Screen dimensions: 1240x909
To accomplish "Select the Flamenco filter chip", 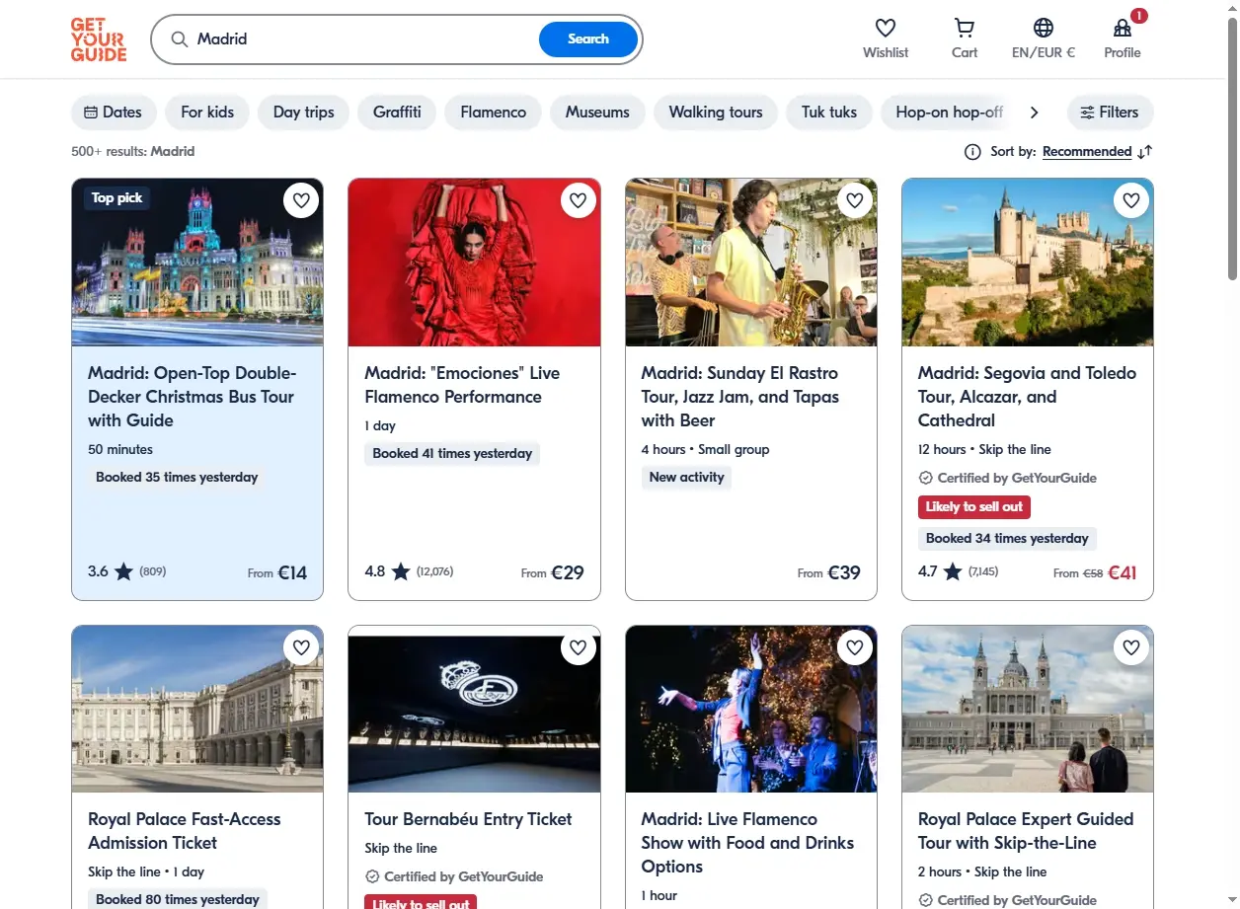I will pyautogui.click(x=493, y=113).
